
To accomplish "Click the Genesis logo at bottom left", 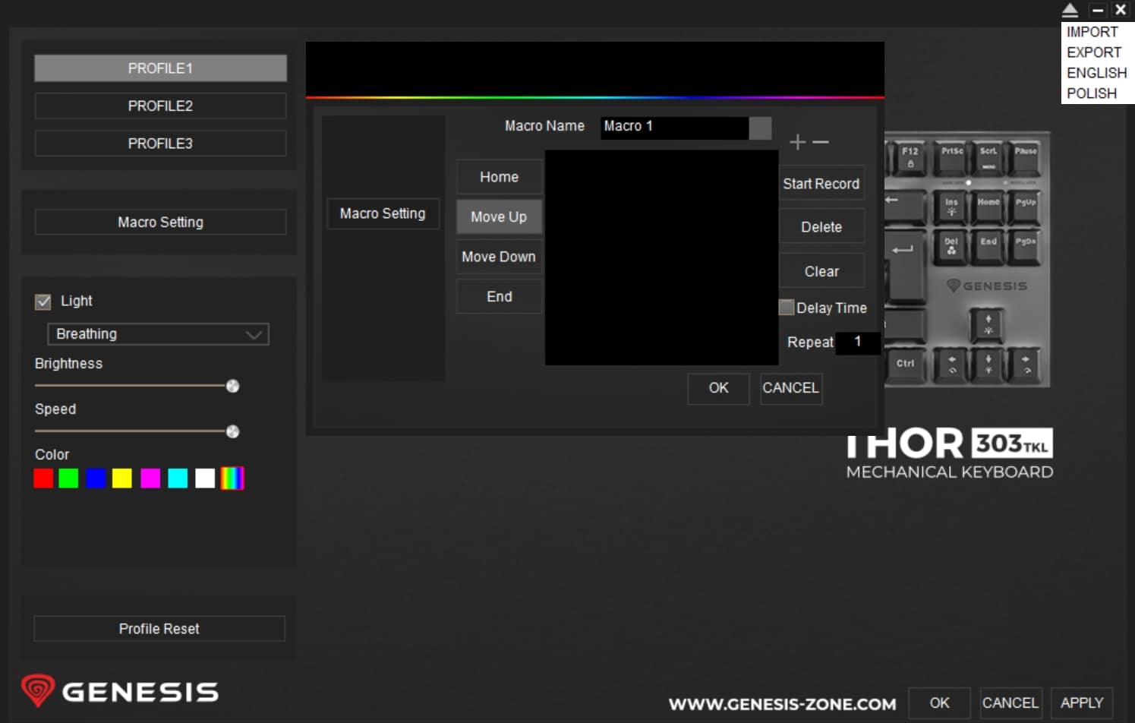I will pyautogui.click(x=120, y=691).
